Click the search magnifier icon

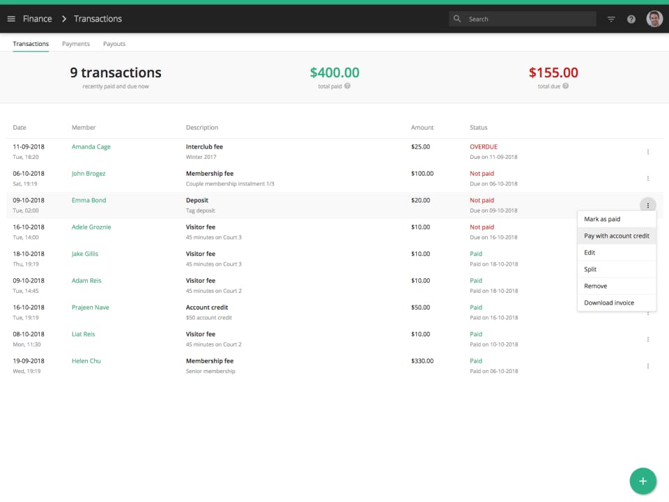click(x=457, y=19)
